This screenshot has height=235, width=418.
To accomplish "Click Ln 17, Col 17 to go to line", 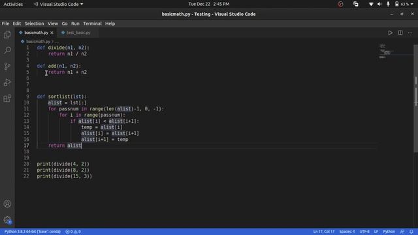I will (x=324, y=232).
